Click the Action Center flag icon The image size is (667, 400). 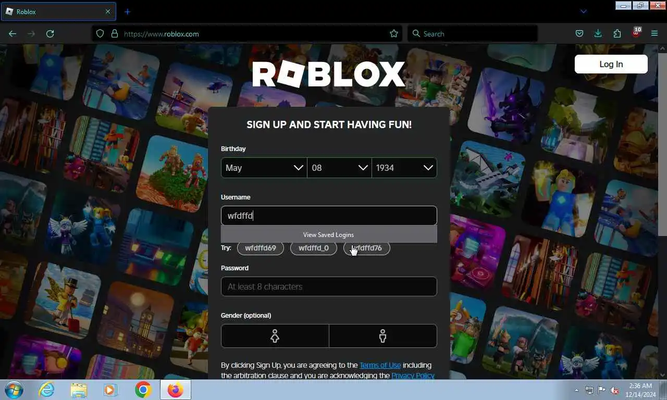click(602, 390)
